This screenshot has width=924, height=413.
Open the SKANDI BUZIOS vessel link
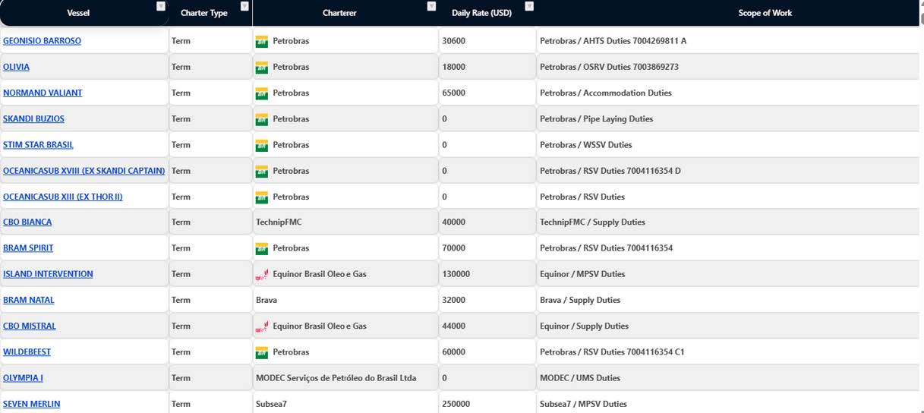[33, 119]
